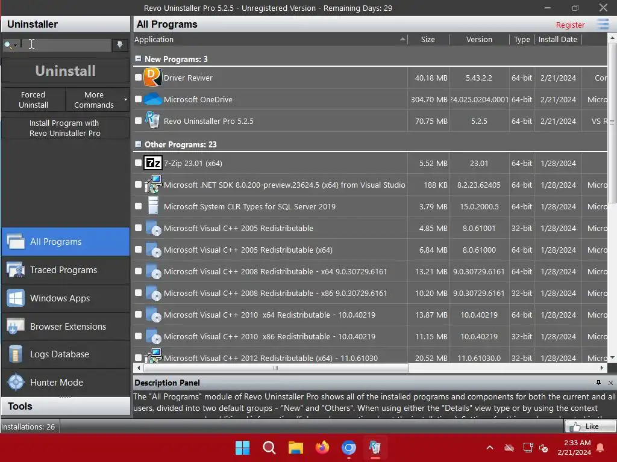This screenshot has width=617, height=462.
Task: Click the 7-Zip program icon
Action: (x=152, y=162)
